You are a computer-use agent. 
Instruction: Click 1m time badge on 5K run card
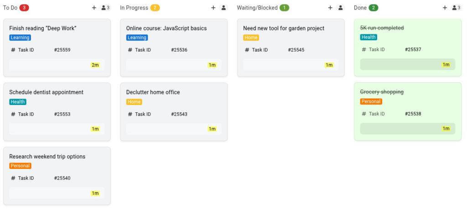click(x=446, y=65)
